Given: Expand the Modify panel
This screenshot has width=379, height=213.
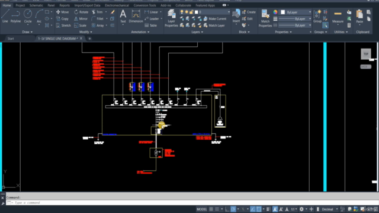Looking at the screenshot, I should (85, 32).
